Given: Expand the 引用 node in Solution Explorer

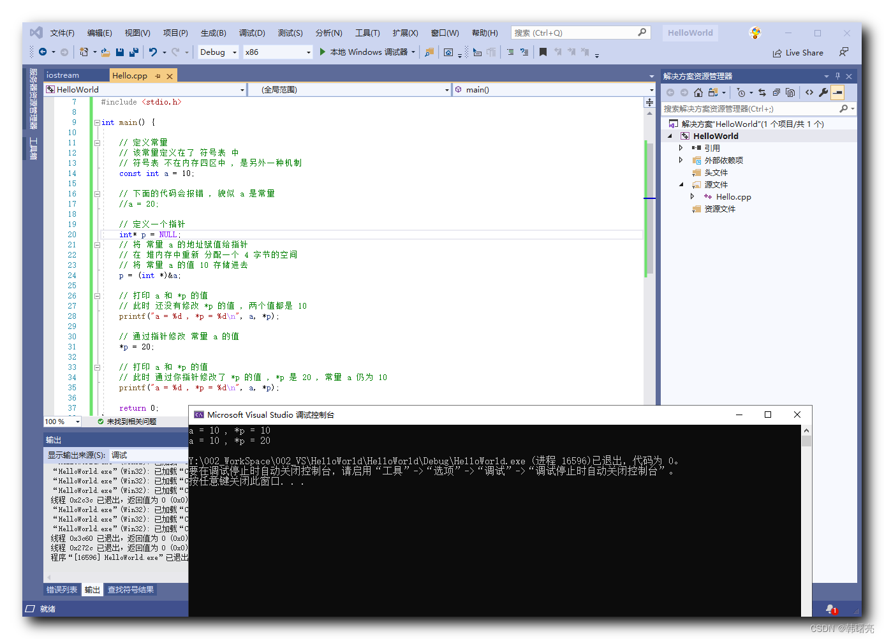Looking at the screenshot, I should pos(681,148).
